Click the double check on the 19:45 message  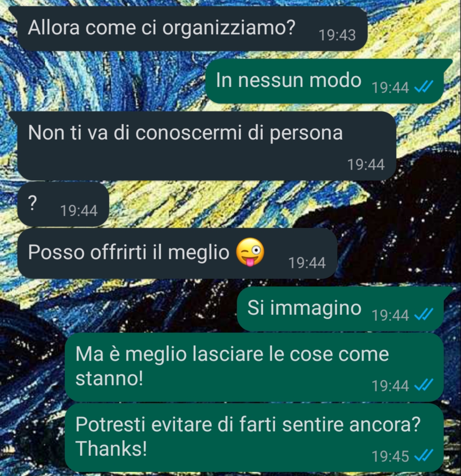pos(424,455)
